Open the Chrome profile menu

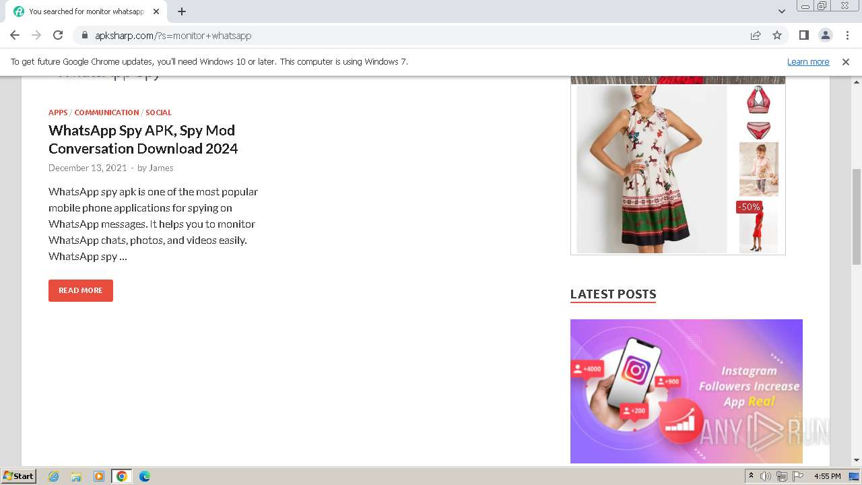point(825,35)
